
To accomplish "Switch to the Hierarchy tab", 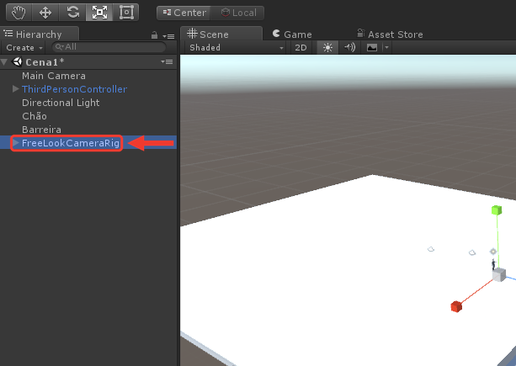I will tap(40, 34).
